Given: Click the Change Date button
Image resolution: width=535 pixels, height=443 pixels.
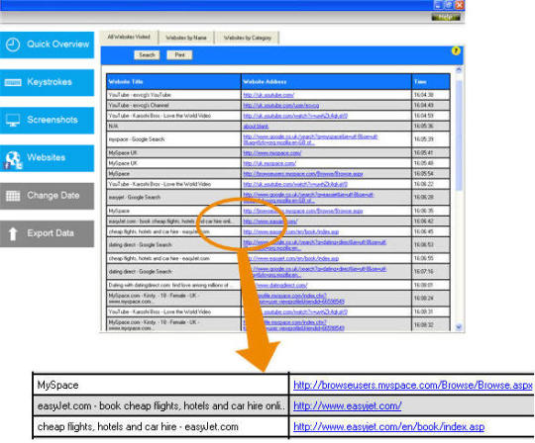Looking at the screenshot, I should 47,196.
